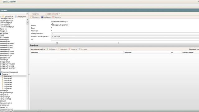Click Удалить in the attributes toolbar
199x112 pixels.
pos(73,49)
